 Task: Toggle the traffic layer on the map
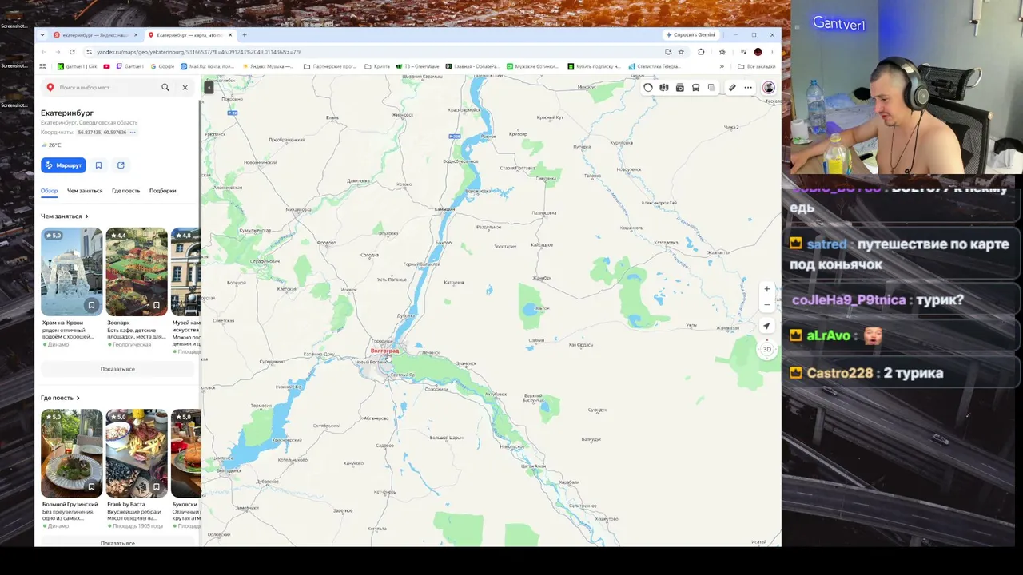tap(648, 88)
